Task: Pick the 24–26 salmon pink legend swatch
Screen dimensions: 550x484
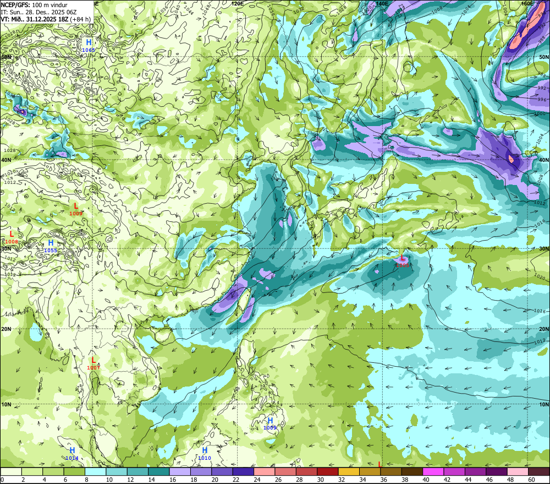Action: pos(264,472)
